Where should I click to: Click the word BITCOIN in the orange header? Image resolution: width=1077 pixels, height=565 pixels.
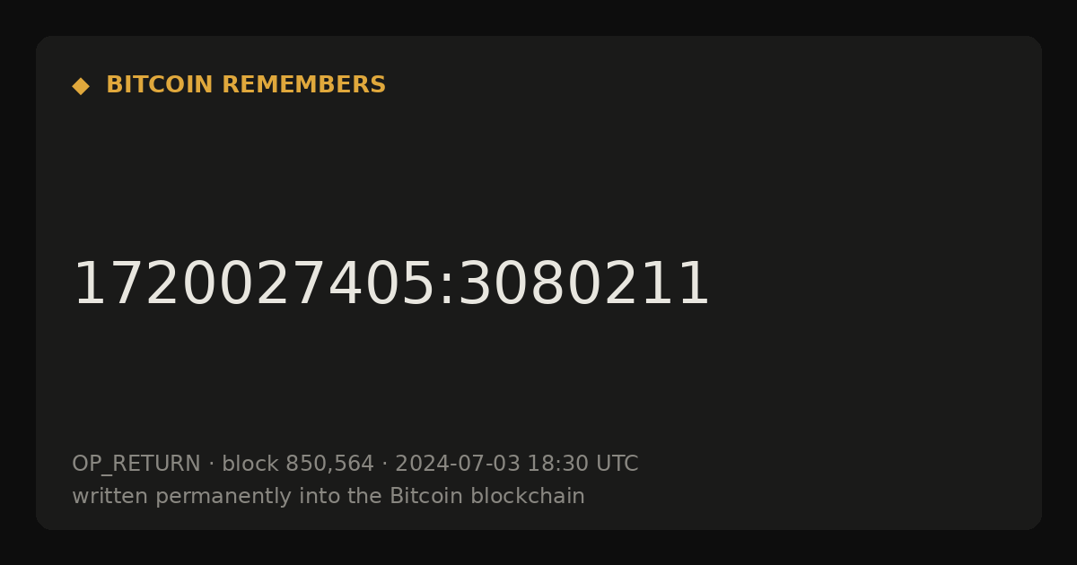(x=161, y=85)
